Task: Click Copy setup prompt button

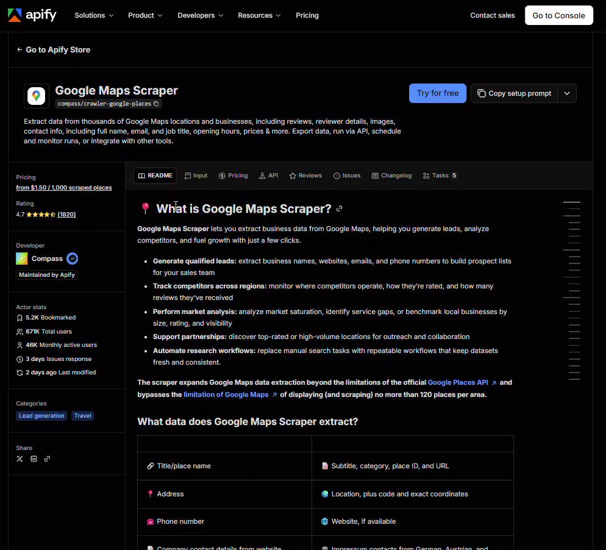Action: point(514,93)
